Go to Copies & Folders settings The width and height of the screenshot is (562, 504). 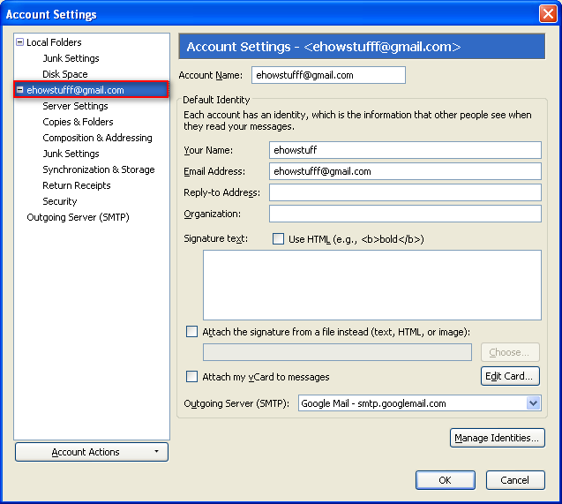(x=78, y=122)
